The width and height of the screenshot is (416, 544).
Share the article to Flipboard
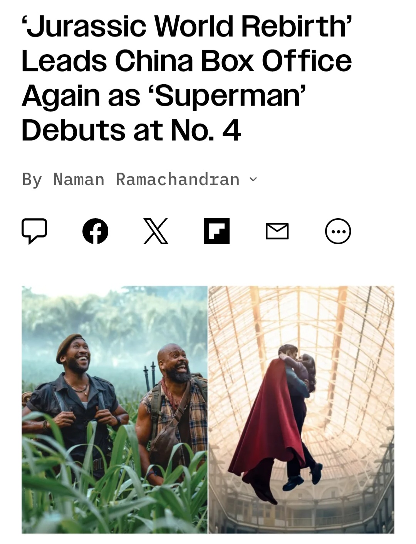(x=216, y=231)
